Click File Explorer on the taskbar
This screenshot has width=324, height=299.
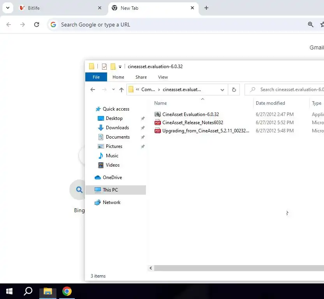(x=48, y=291)
